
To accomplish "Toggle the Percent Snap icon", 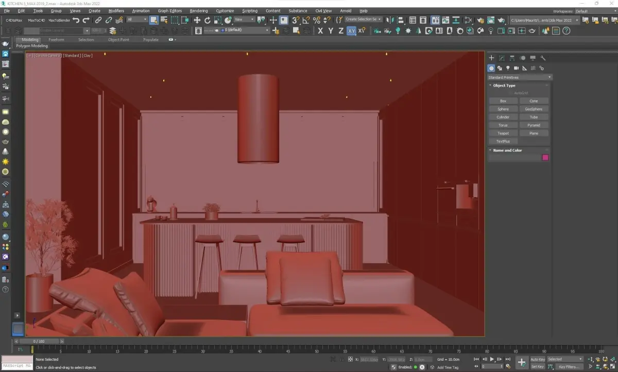I will point(316,20).
